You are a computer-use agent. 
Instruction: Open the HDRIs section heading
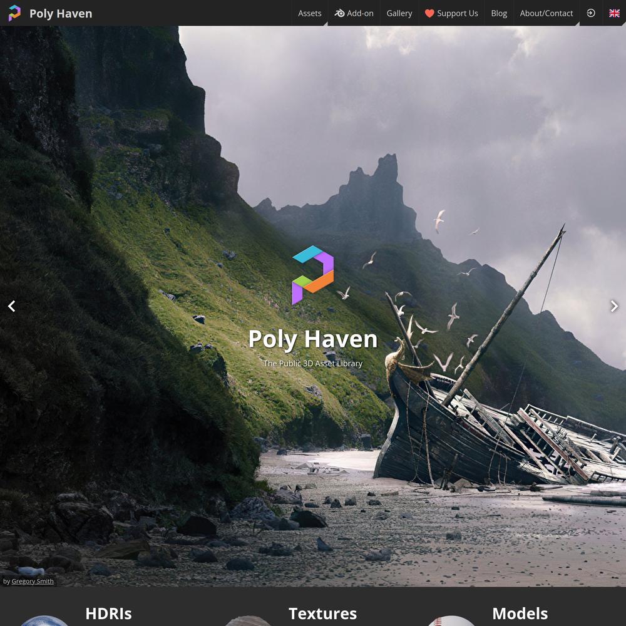click(108, 613)
